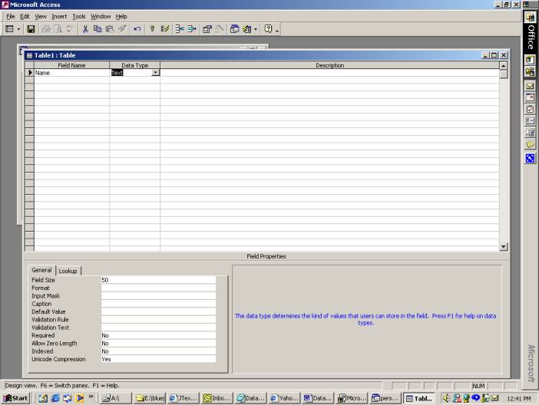Open Indexes with the lightning list icon
This screenshot has height=405, width=539.
164,29
